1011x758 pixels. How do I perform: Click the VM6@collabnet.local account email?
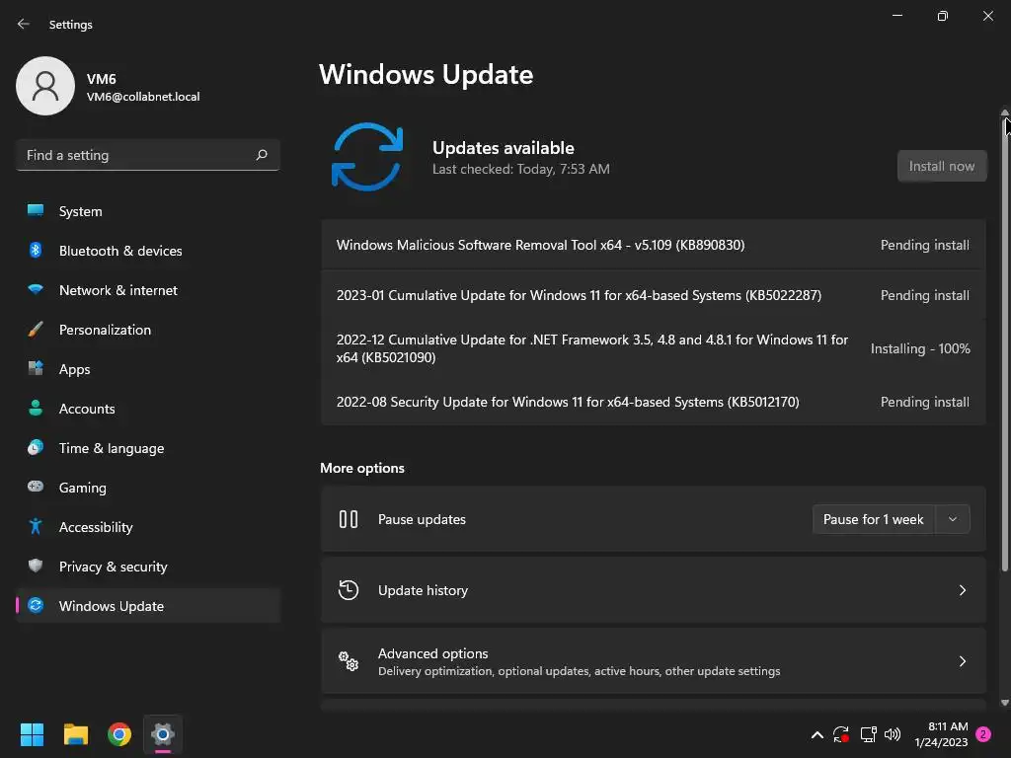(143, 97)
